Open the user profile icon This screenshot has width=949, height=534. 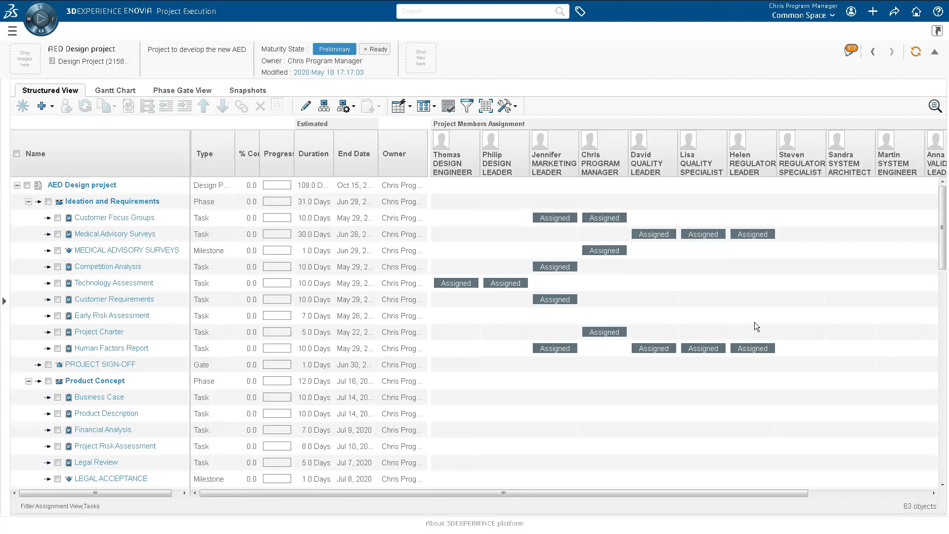[851, 11]
